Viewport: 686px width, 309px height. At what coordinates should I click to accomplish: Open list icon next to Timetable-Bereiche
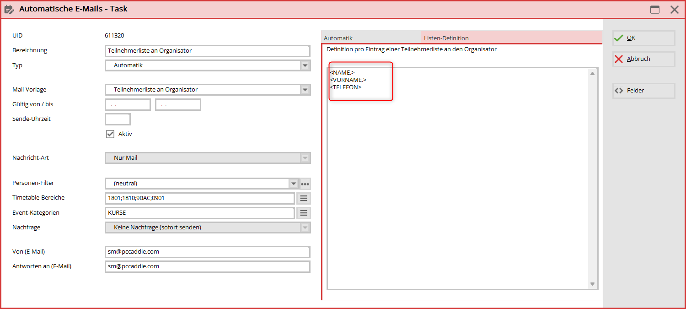click(304, 198)
